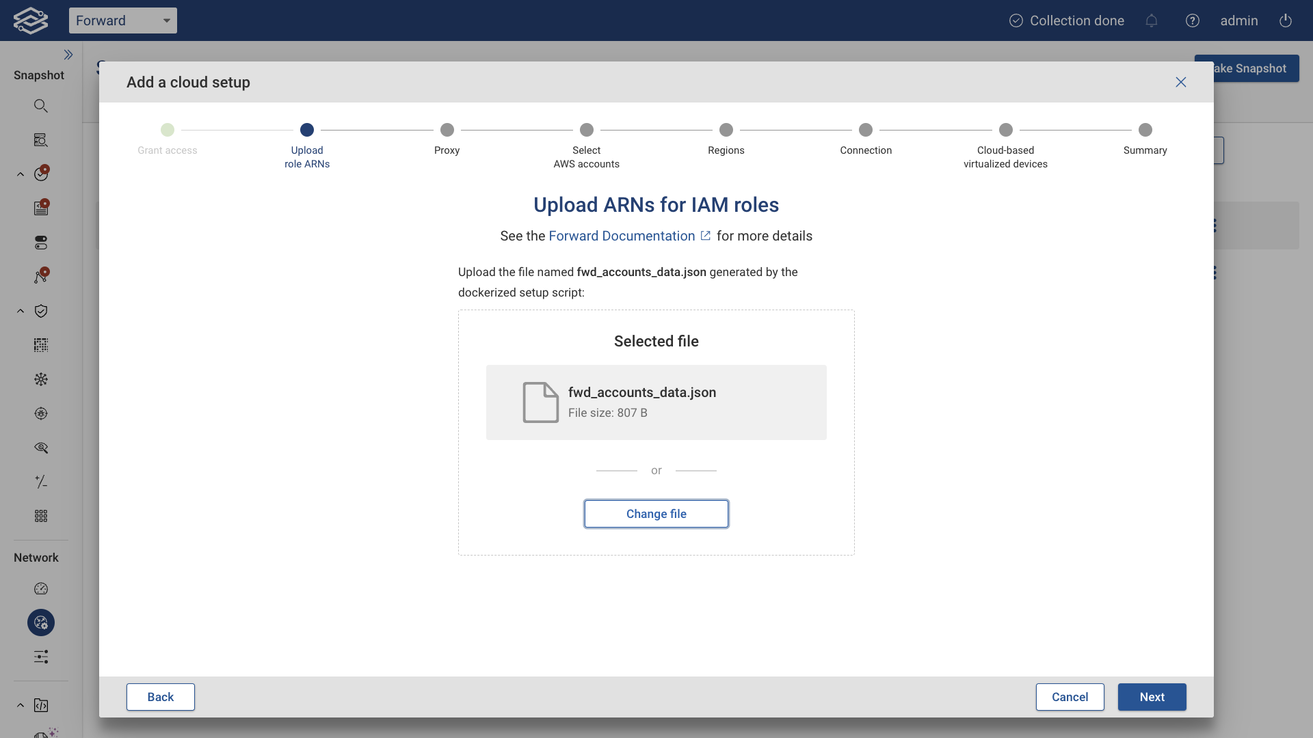Viewport: 1313px width, 738px height.
Task: Click the Change file button
Action: click(x=656, y=513)
